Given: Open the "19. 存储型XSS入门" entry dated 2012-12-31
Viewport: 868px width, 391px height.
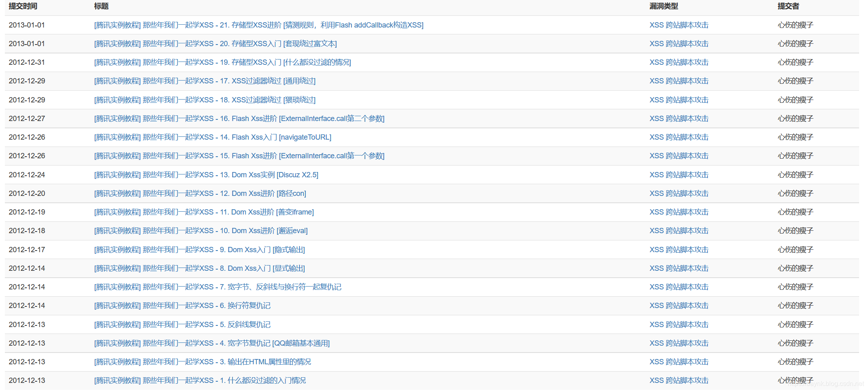Looking at the screenshot, I should click(222, 62).
